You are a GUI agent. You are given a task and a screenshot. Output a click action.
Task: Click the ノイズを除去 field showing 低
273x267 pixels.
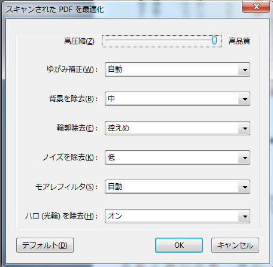click(177, 157)
